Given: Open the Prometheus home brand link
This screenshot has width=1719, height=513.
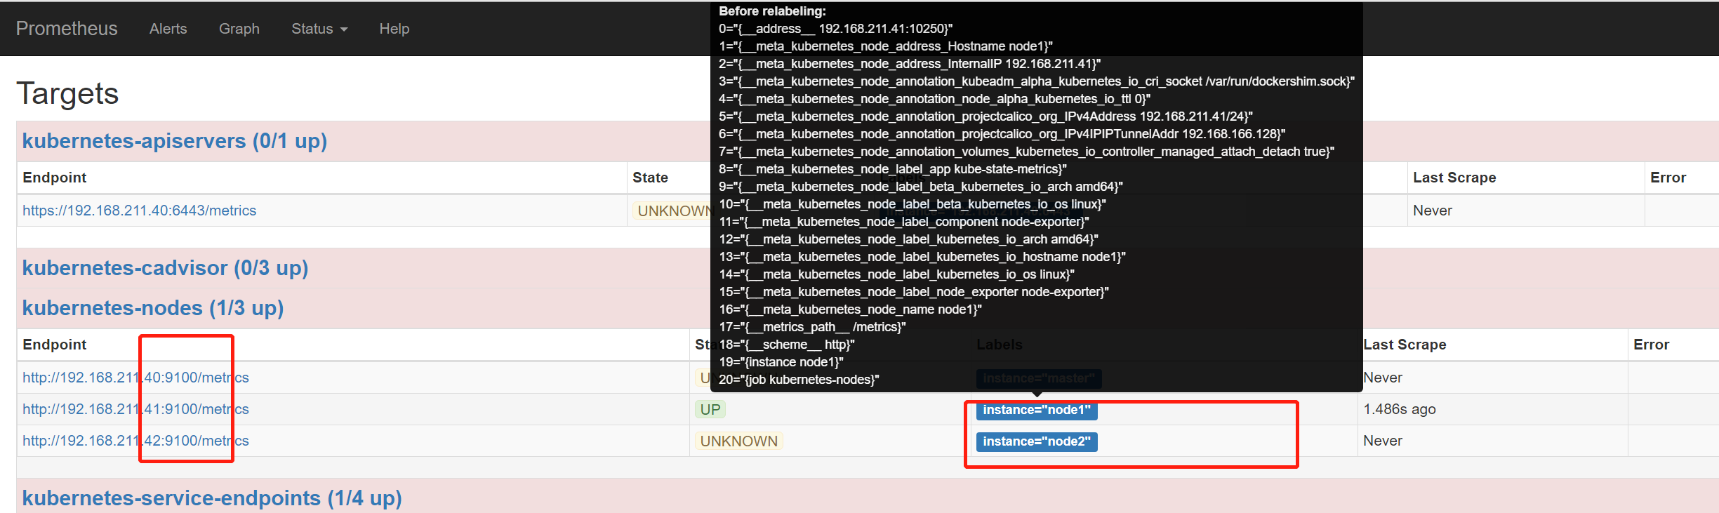Looking at the screenshot, I should [67, 28].
